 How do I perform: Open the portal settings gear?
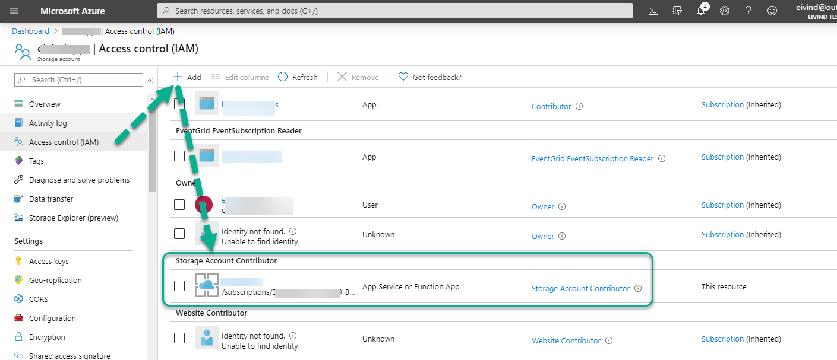[x=725, y=11]
